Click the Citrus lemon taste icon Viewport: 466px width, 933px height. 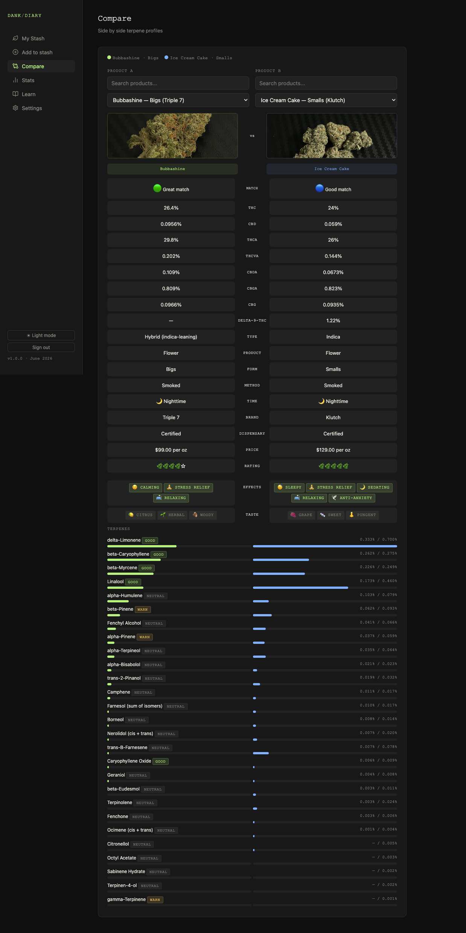click(131, 515)
